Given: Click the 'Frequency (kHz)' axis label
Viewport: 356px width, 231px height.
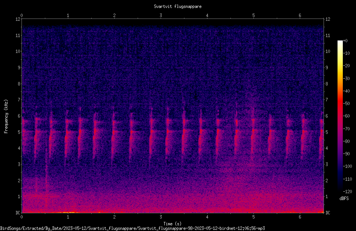Looking at the screenshot, I should [x=6, y=116].
